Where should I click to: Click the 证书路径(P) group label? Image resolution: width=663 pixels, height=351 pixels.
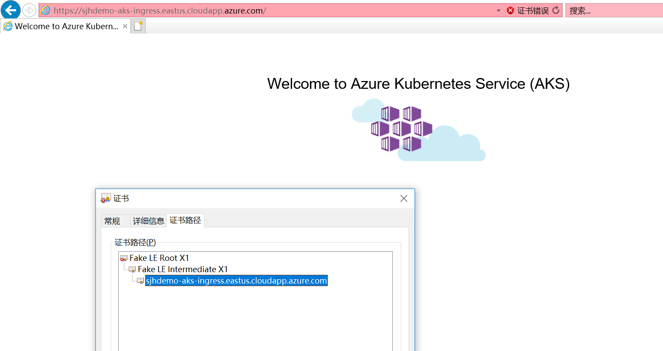[135, 243]
